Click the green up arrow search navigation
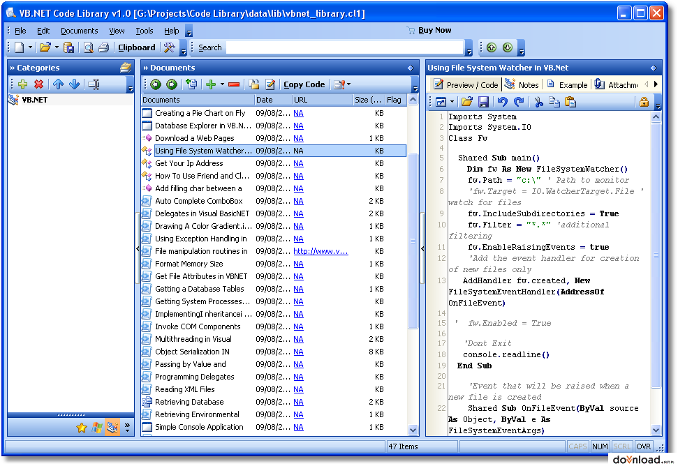This screenshot has height=466, width=678. 492,47
